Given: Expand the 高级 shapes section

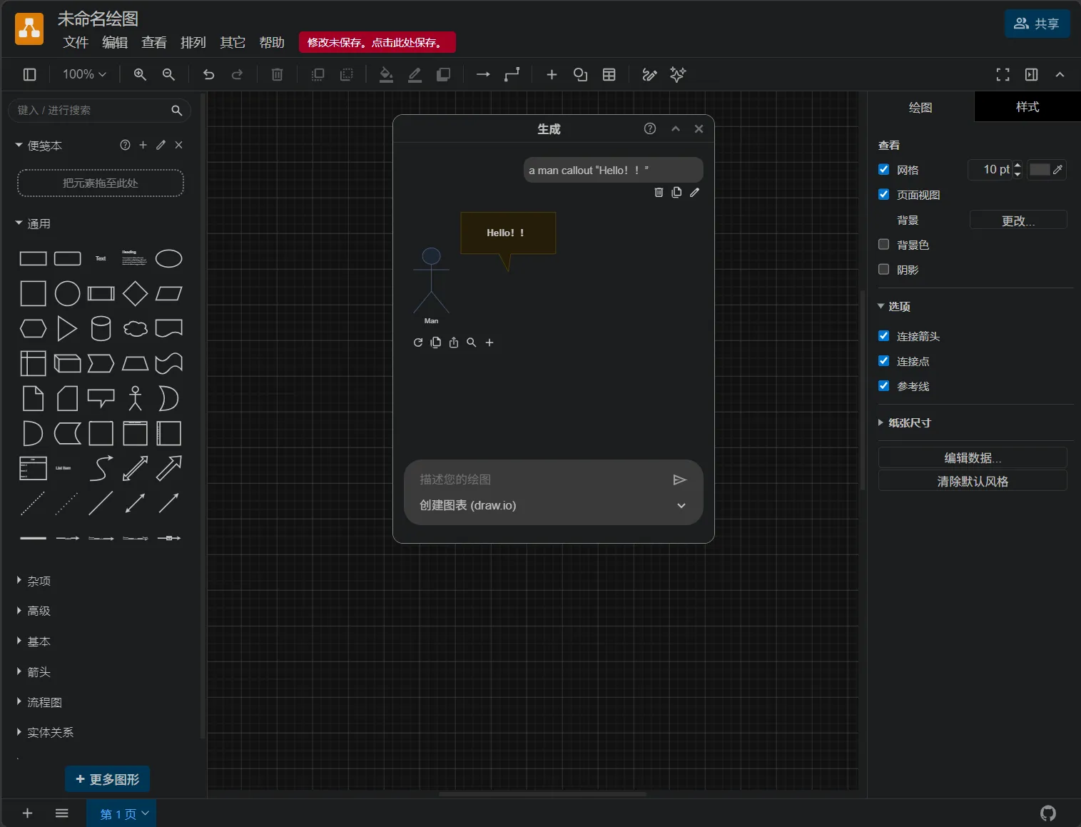Looking at the screenshot, I should coord(33,611).
